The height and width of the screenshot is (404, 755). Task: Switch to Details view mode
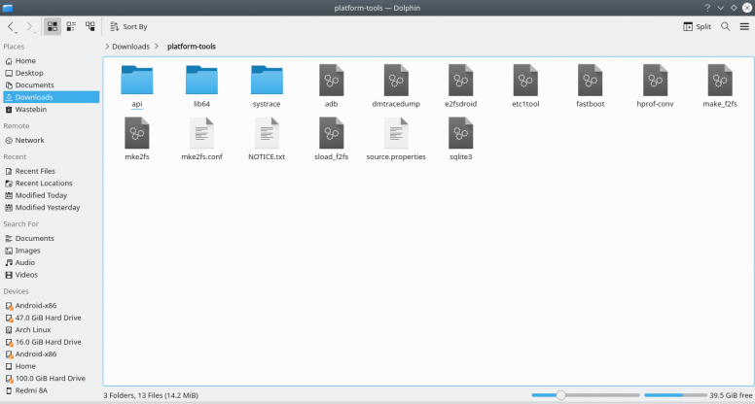tap(90, 26)
